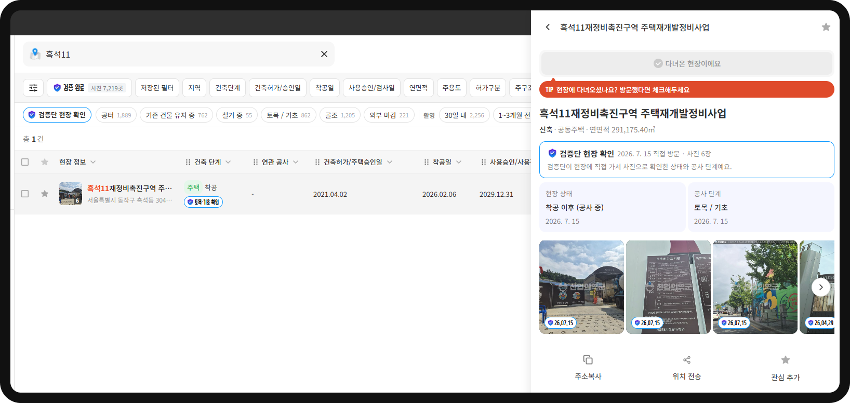Click the 토목·기초 확인 badge in row

203,202
